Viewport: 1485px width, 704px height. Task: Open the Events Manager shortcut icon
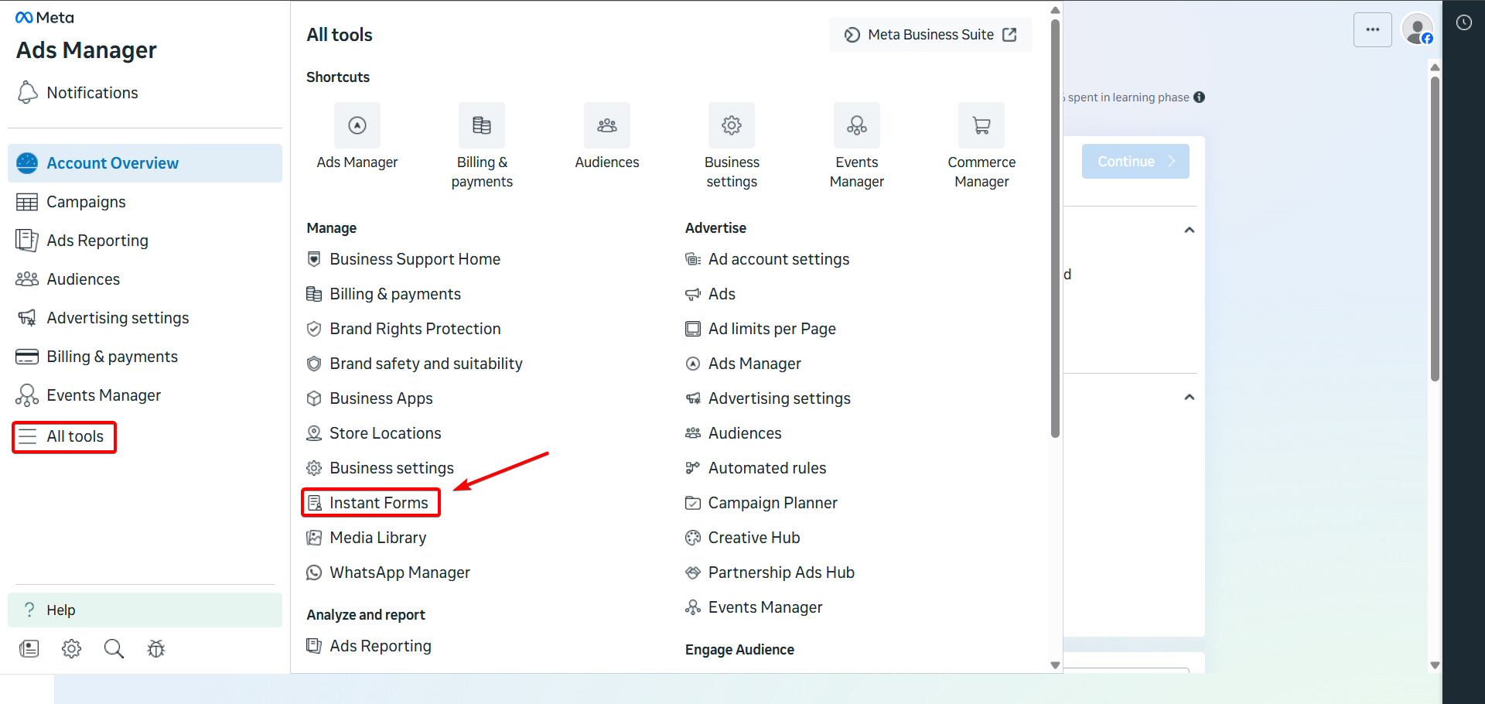(x=856, y=125)
